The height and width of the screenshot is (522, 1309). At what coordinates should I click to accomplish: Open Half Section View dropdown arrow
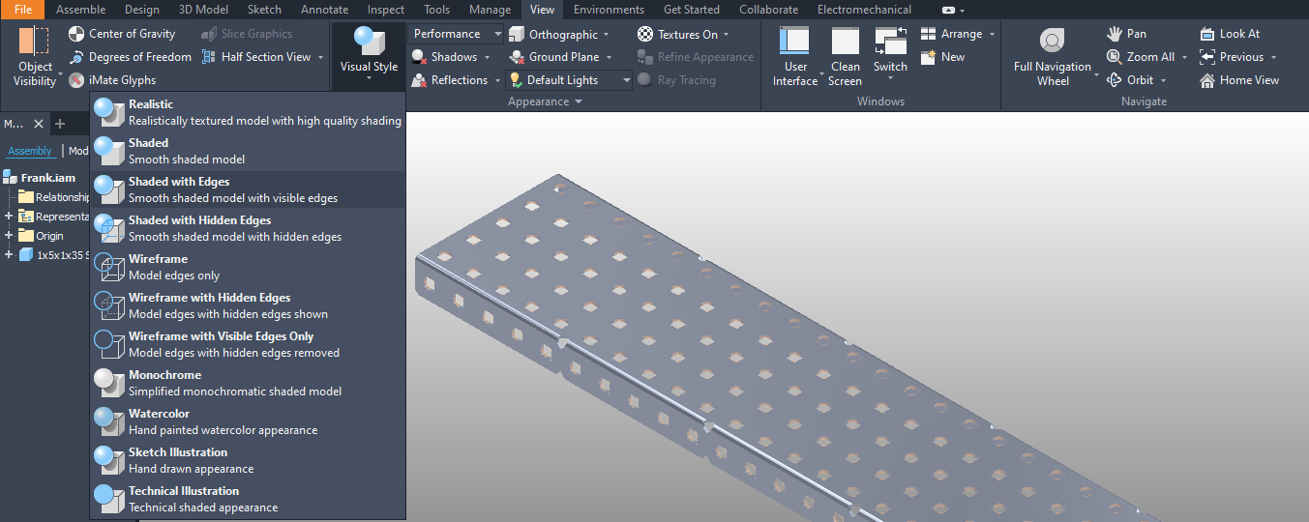pos(319,57)
